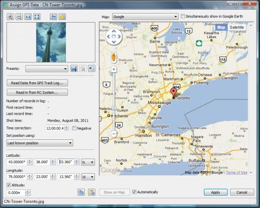Click the highway 404 shield marker

(176, 87)
